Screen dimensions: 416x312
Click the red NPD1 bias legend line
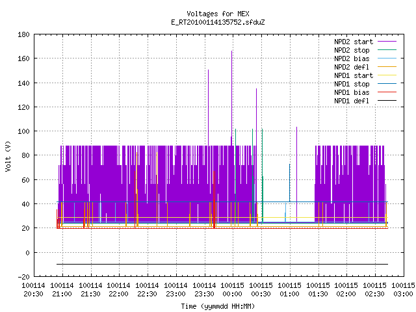click(387, 92)
